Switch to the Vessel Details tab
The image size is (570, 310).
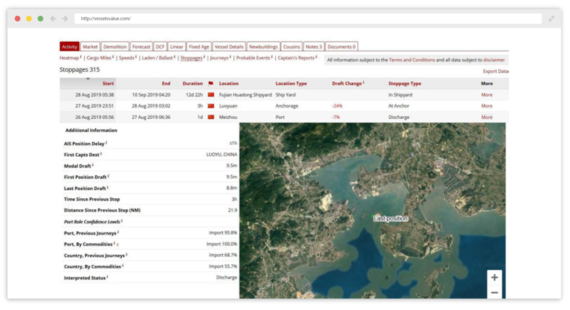[x=229, y=46]
